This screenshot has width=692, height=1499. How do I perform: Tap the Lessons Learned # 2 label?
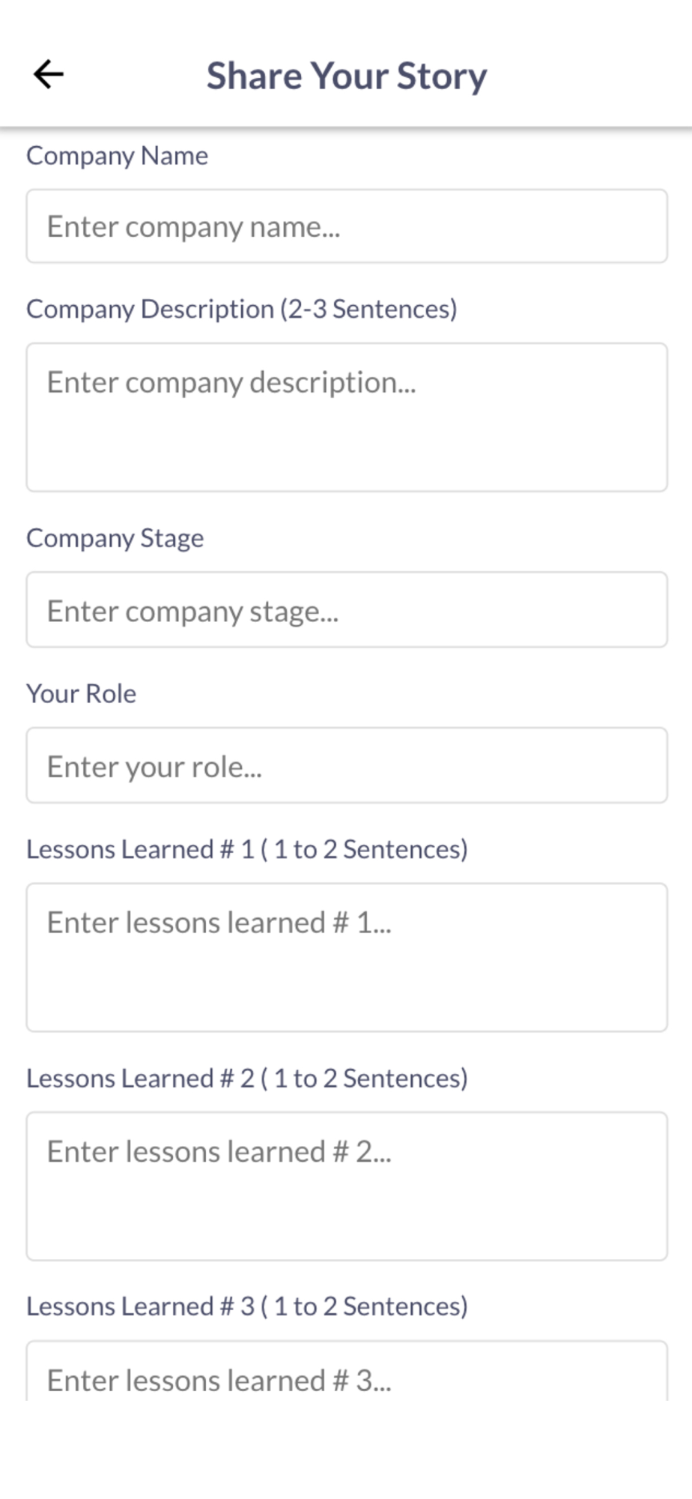pos(246,1079)
